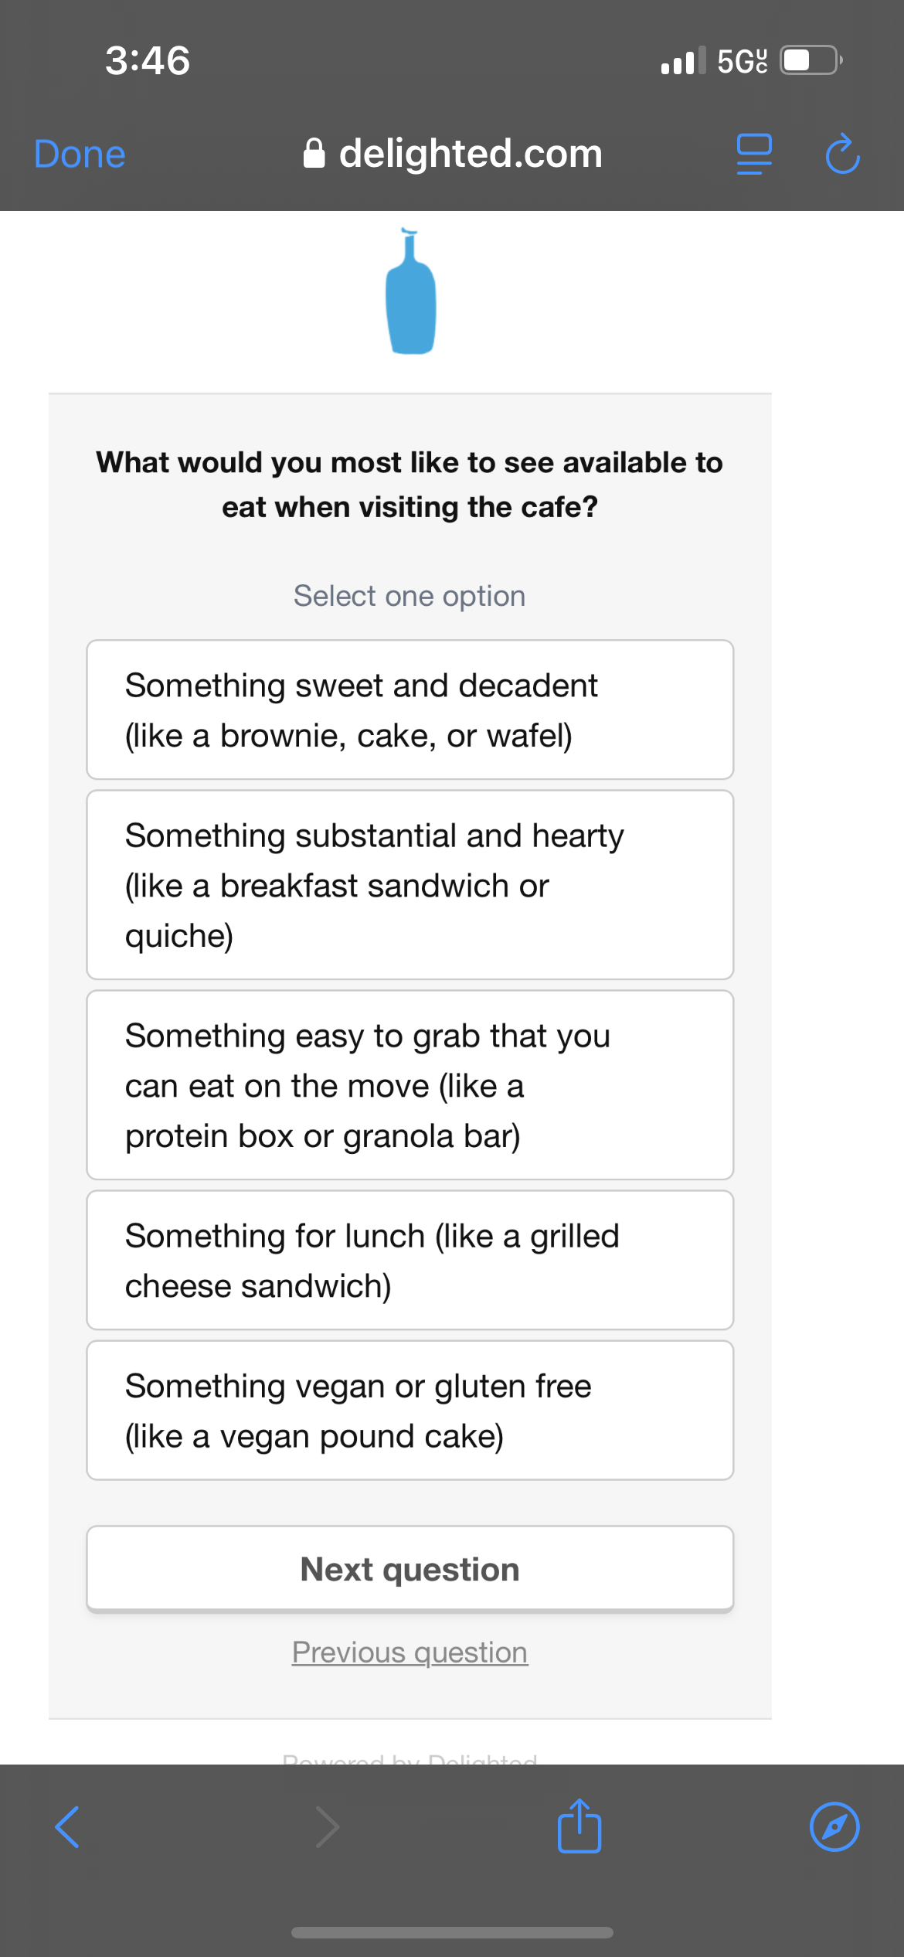Pick the "easy to grab" option
The width and height of the screenshot is (904, 1957).
[410, 1085]
